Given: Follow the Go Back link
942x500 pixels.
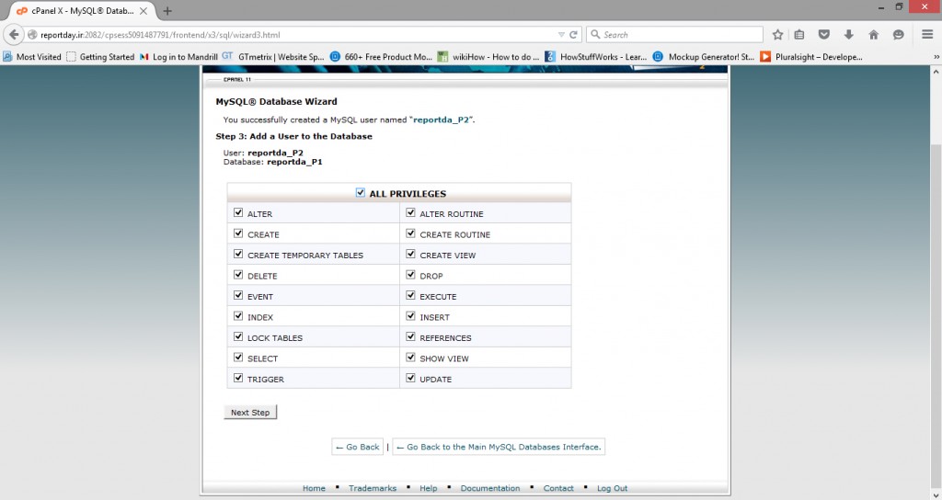Looking at the screenshot, I should pyautogui.click(x=358, y=447).
